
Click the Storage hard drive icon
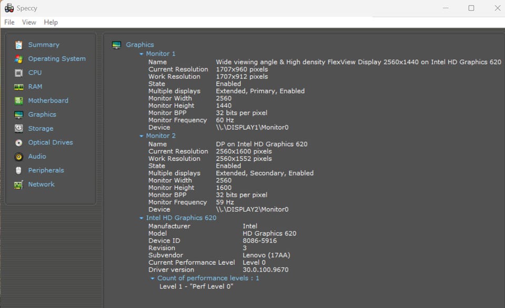tap(19, 129)
